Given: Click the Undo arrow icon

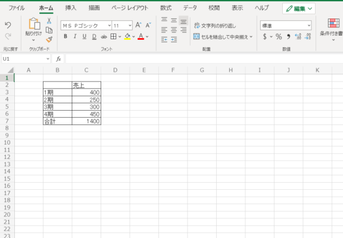Looking at the screenshot, I should 8,25.
